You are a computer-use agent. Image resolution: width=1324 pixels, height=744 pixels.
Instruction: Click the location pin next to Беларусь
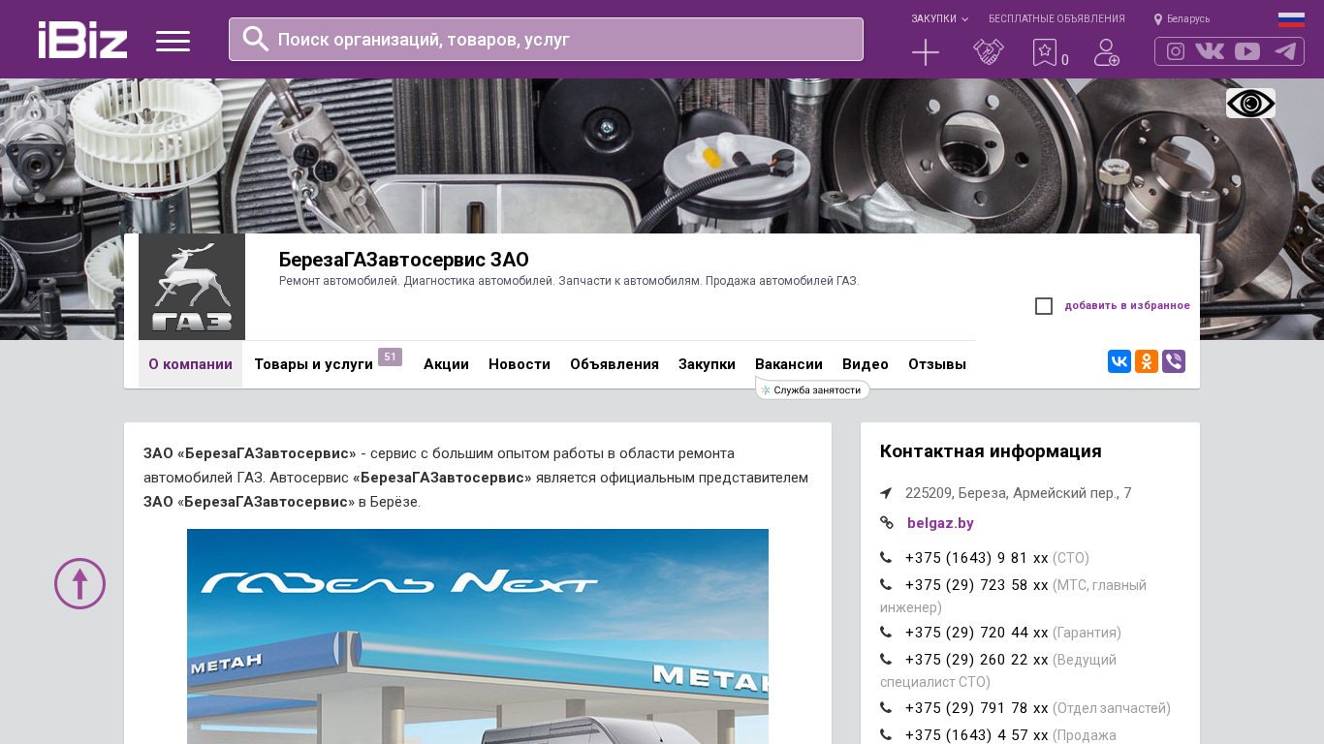coord(1158,19)
